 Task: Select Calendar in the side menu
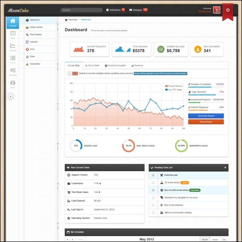click(x=34, y=42)
